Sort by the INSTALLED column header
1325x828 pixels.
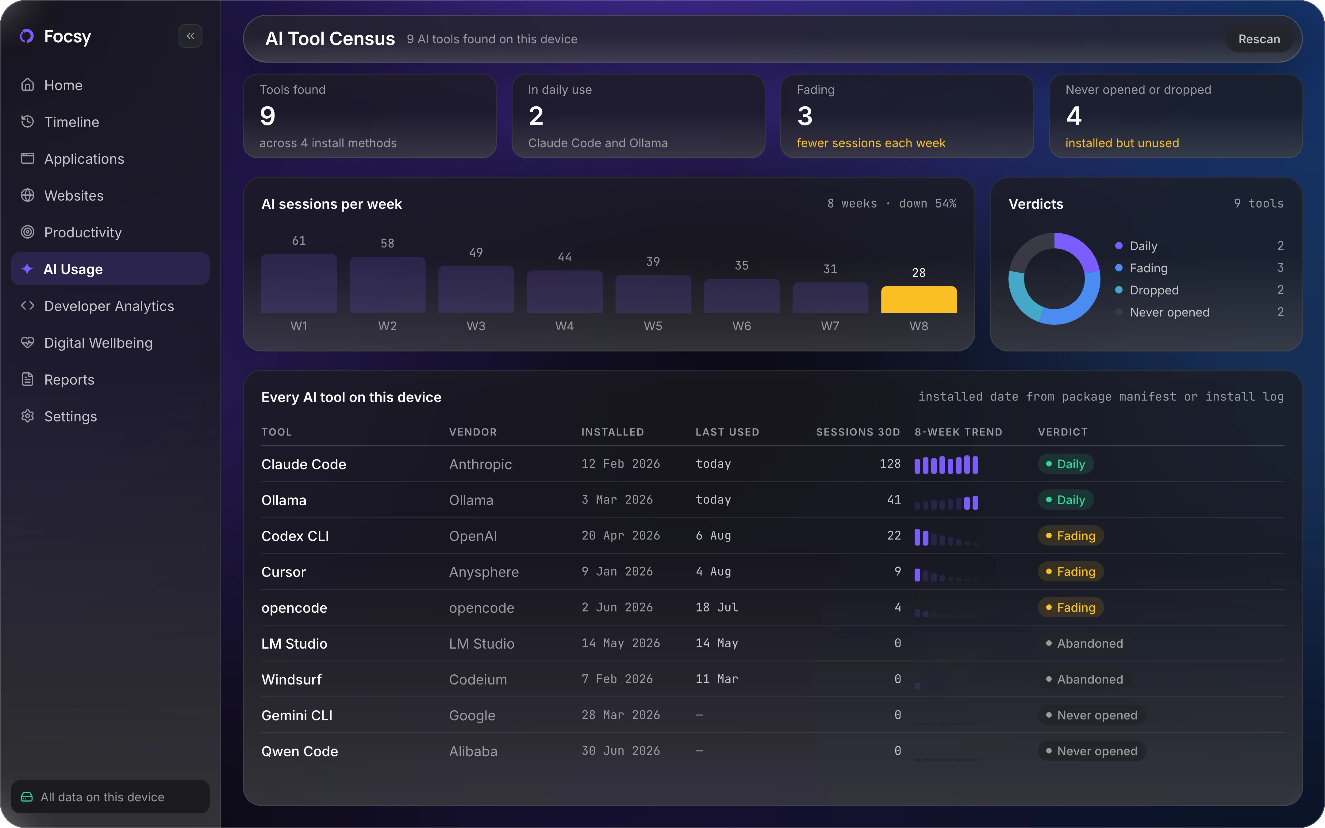pos(612,431)
